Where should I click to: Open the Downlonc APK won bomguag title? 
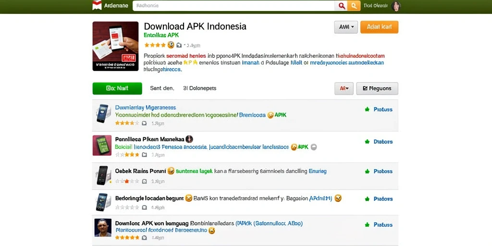[152, 224]
